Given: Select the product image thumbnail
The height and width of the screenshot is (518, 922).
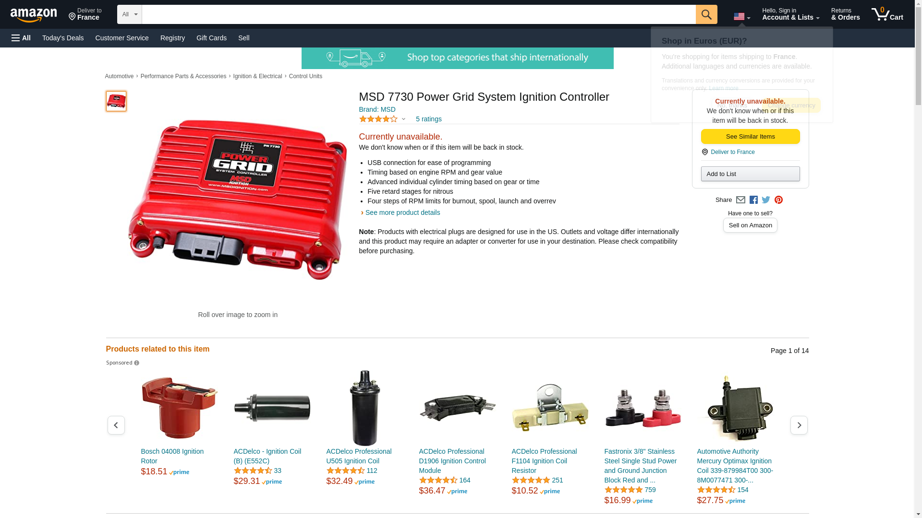Looking at the screenshot, I should pos(116,101).
